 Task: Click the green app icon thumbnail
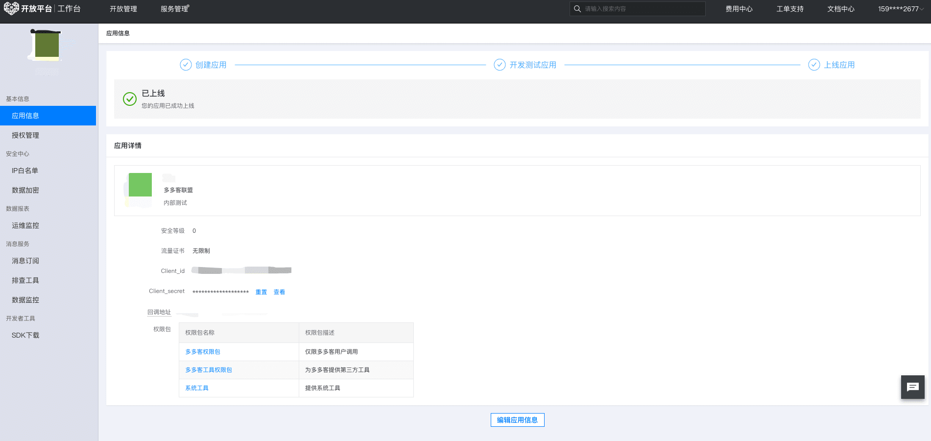coord(140,185)
